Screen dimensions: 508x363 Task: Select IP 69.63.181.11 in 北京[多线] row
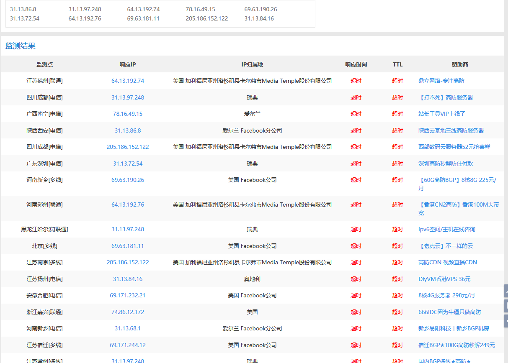(x=127, y=246)
